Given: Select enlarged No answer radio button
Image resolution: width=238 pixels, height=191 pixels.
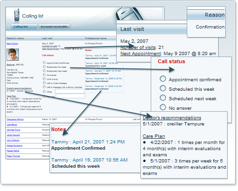Looking at the screenshot, I should tap(163, 107).
